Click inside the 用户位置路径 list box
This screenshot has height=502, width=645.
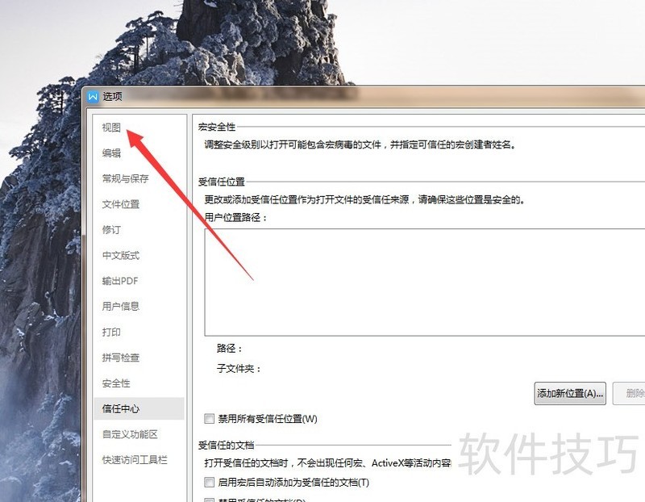pos(425,282)
